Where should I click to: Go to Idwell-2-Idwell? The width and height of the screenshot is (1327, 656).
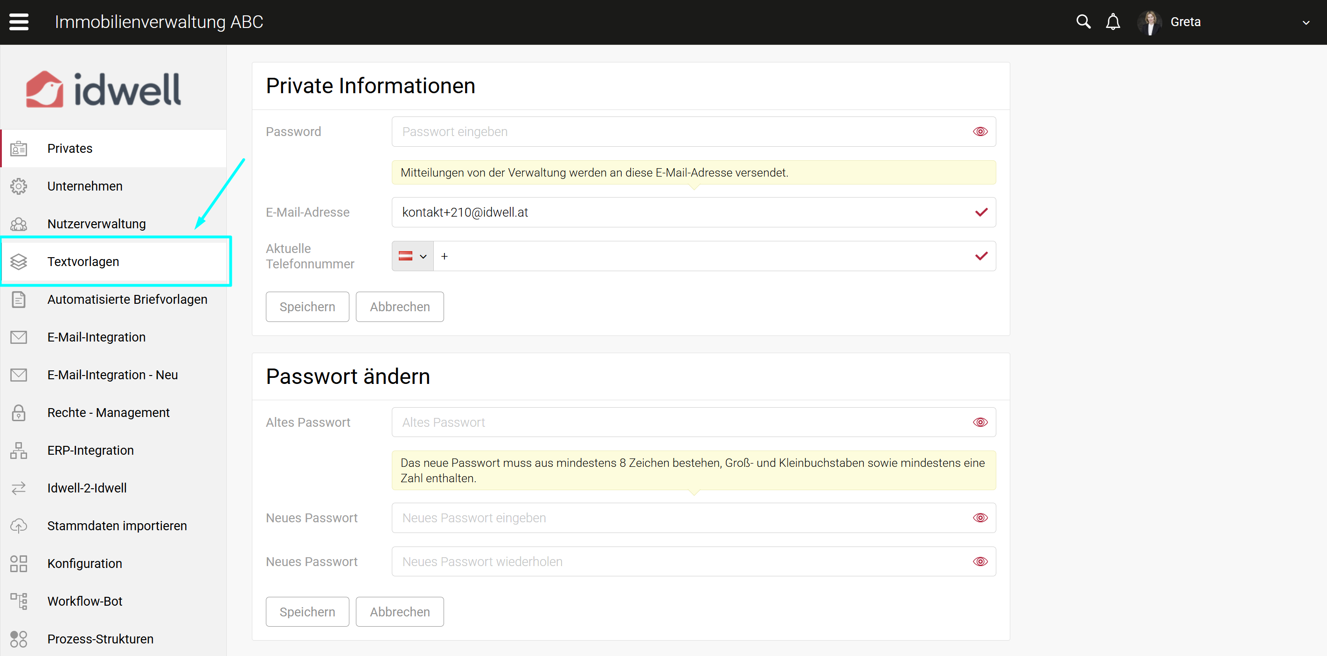pos(114,488)
